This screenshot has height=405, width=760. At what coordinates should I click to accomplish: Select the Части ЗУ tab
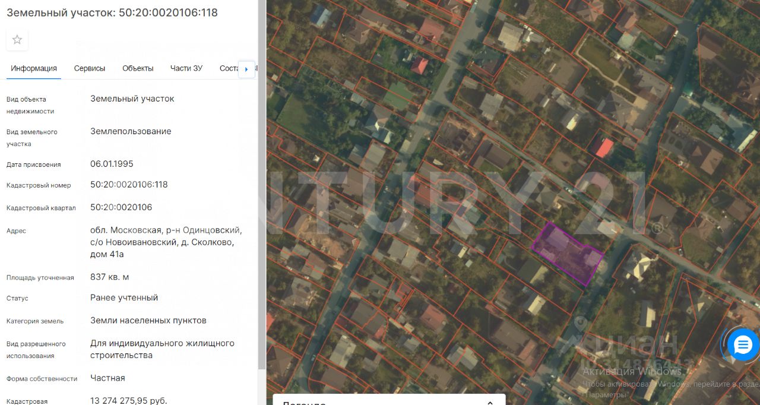(x=186, y=68)
